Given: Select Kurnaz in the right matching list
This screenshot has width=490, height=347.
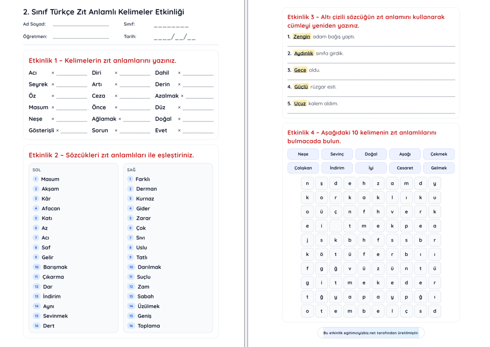Looking at the screenshot, I should click(x=145, y=199).
